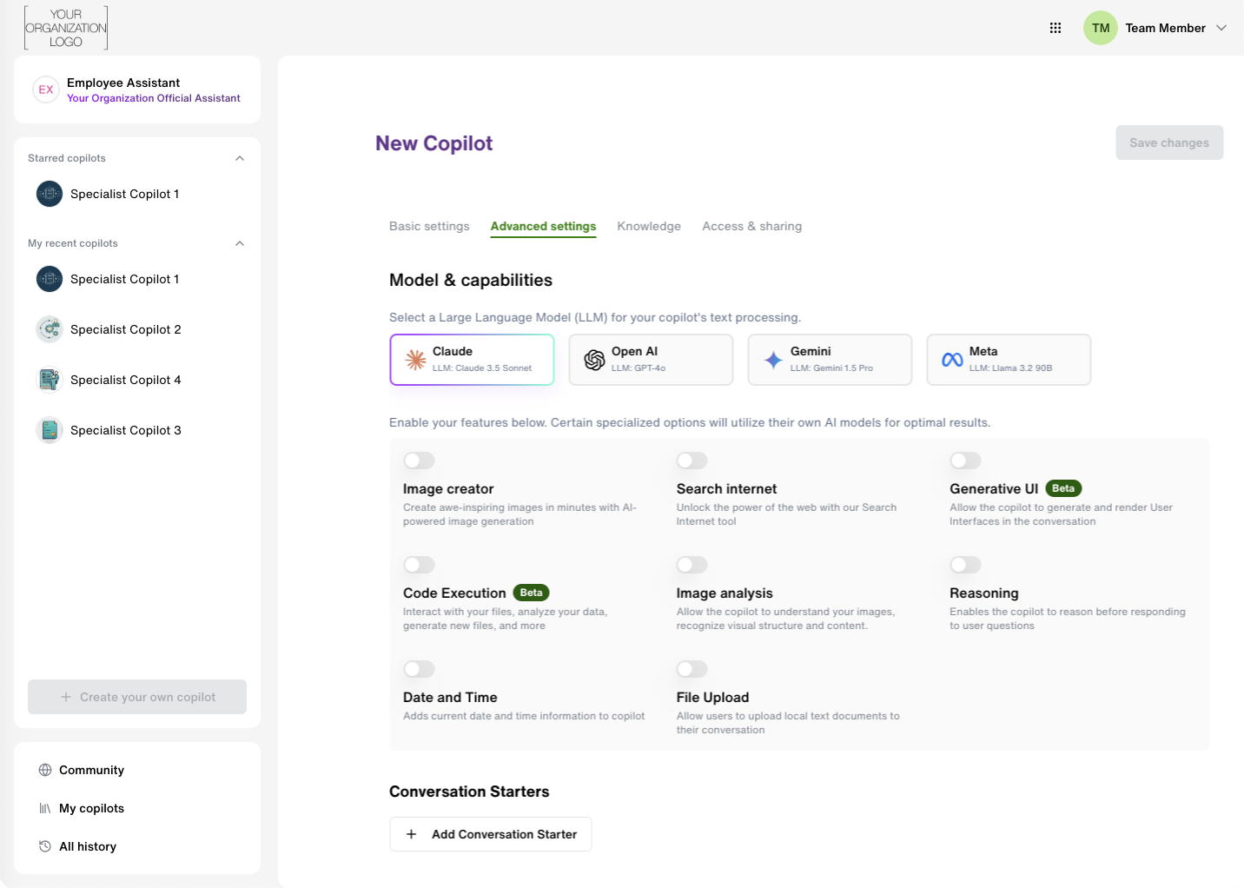The height and width of the screenshot is (888, 1244).
Task: Select the Claude 3.5 Sonnet model card
Action: (472, 360)
